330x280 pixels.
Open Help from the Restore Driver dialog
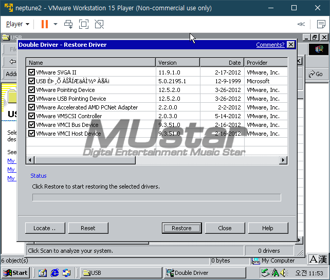[268, 228]
